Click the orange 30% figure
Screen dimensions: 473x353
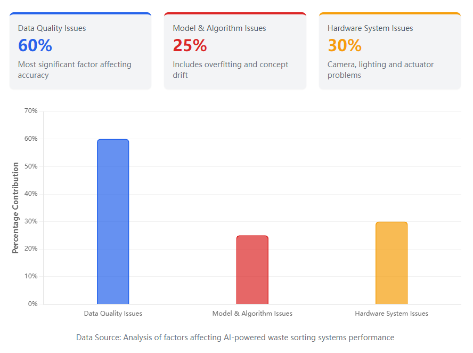click(x=345, y=46)
